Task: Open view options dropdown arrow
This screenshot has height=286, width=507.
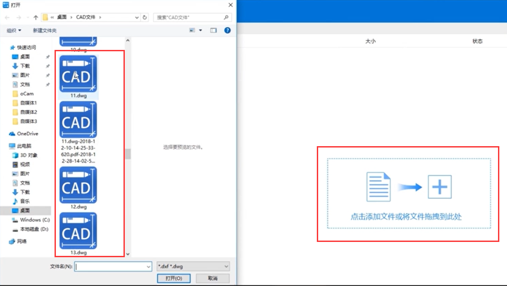Action: point(201,30)
